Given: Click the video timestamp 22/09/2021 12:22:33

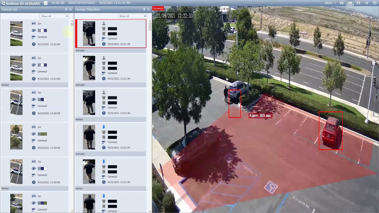Looking at the screenshot, I should [174, 16].
